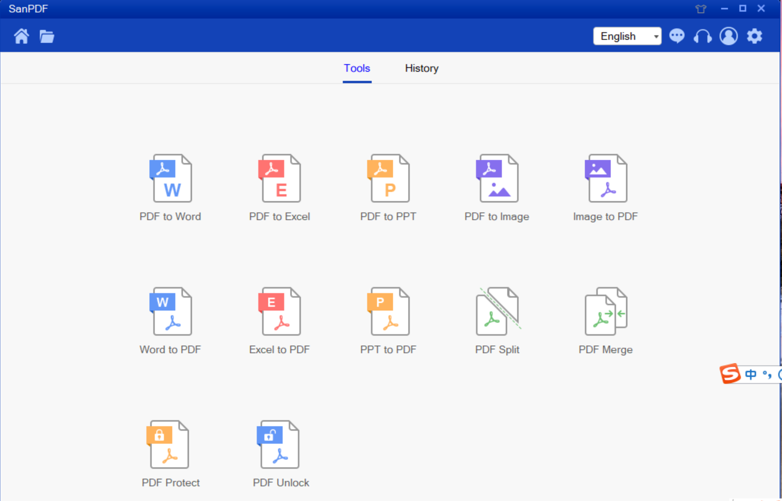
Task: Select the PDF to Excel tool
Action: click(279, 187)
